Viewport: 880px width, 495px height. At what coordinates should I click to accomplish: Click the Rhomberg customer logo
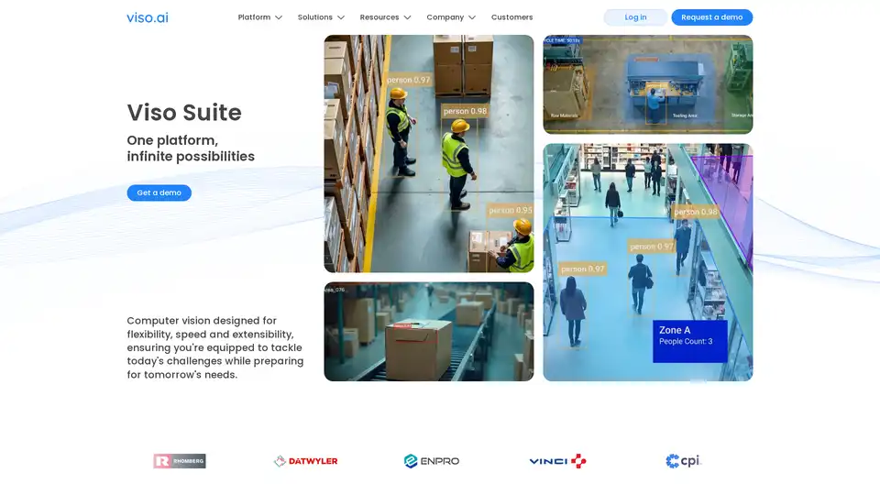[x=180, y=461]
